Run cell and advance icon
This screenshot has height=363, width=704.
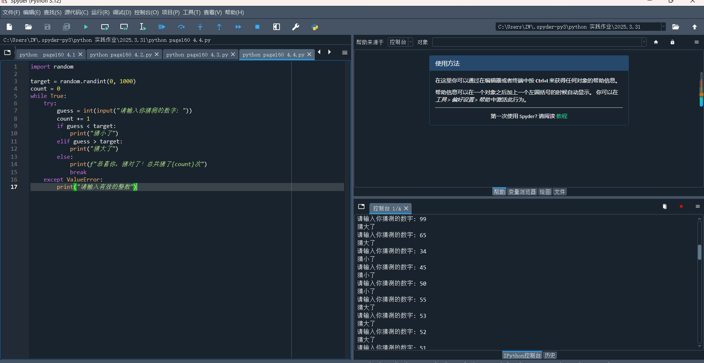pos(124,27)
